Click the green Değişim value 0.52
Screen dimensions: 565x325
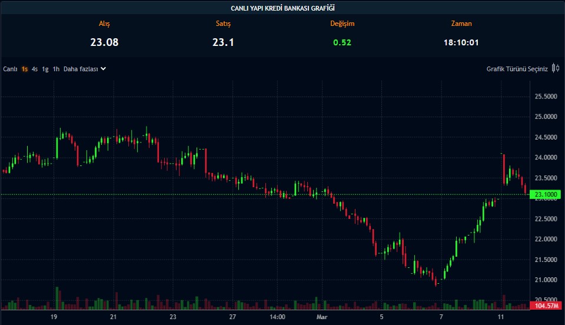tap(342, 42)
